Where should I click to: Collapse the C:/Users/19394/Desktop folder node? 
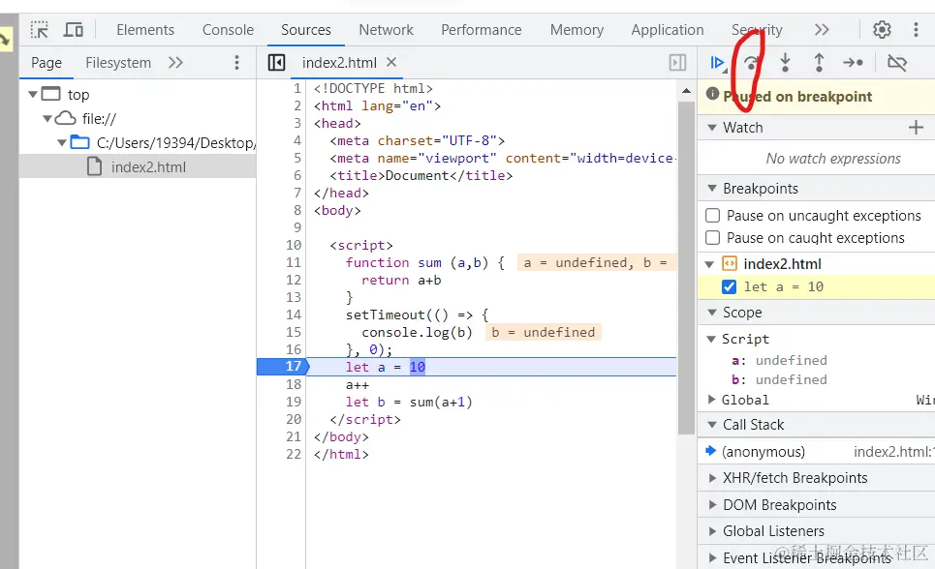[x=61, y=143]
